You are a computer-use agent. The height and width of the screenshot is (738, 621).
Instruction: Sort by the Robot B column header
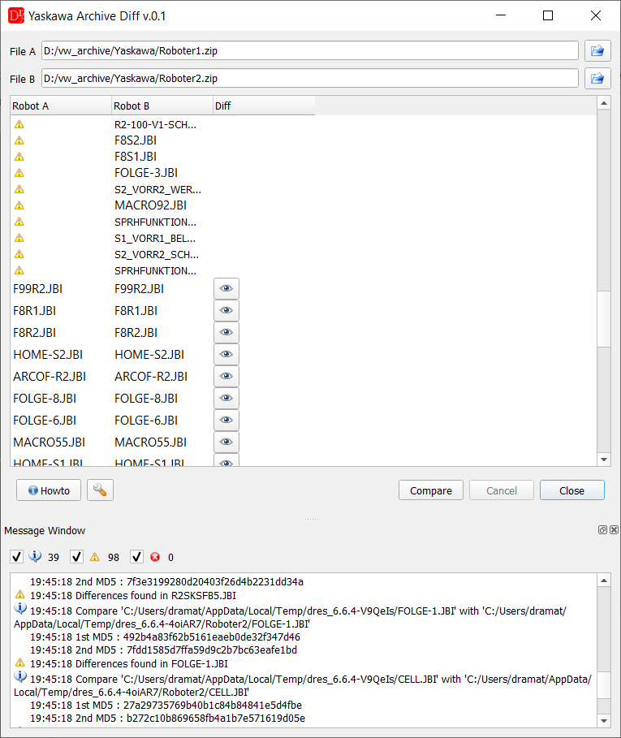[162, 106]
